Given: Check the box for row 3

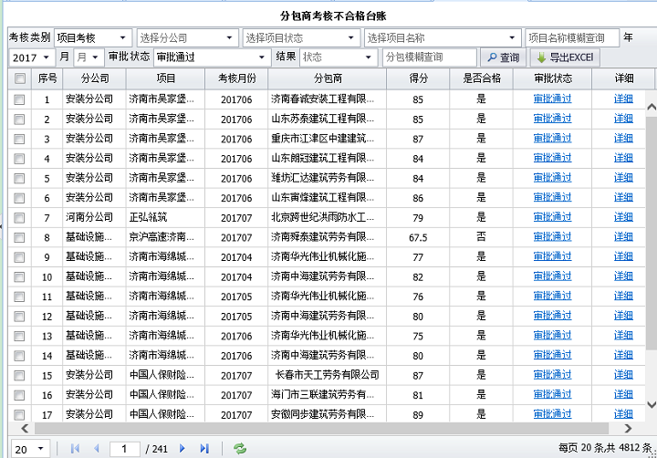Looking at the screenshot, I should pyautogui.click(x=19, y=139).
